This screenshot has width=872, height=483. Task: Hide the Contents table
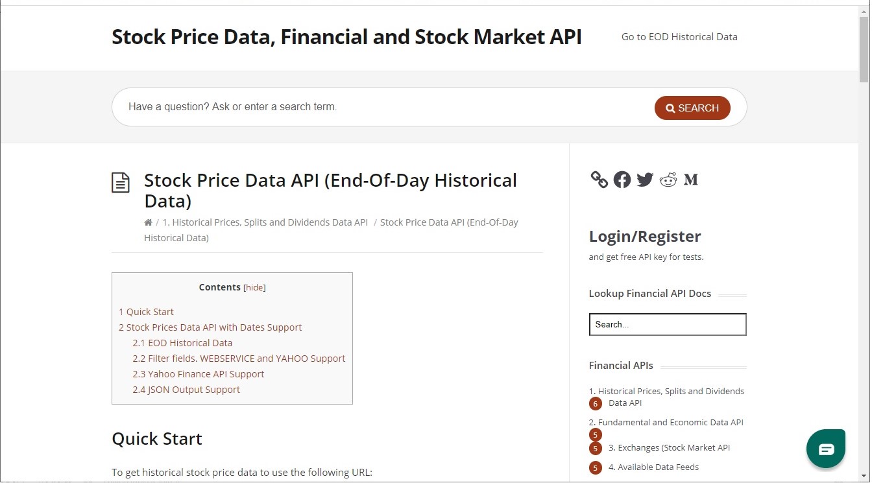click(x=254, y=288)
